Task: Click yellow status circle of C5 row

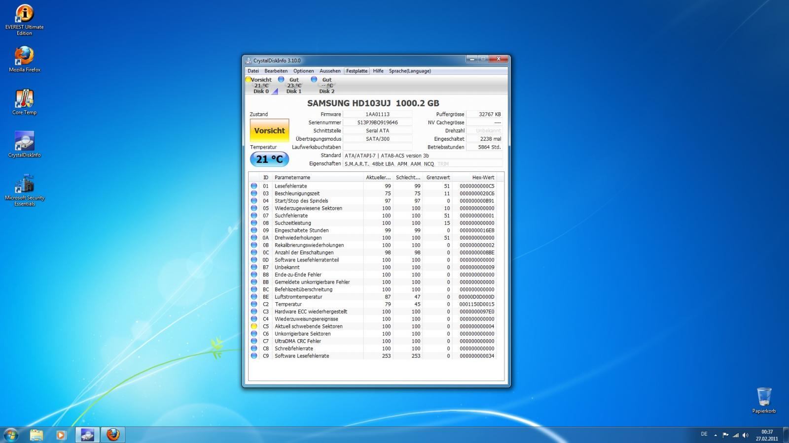Action: pyautogui.click(x=254, y=326)
